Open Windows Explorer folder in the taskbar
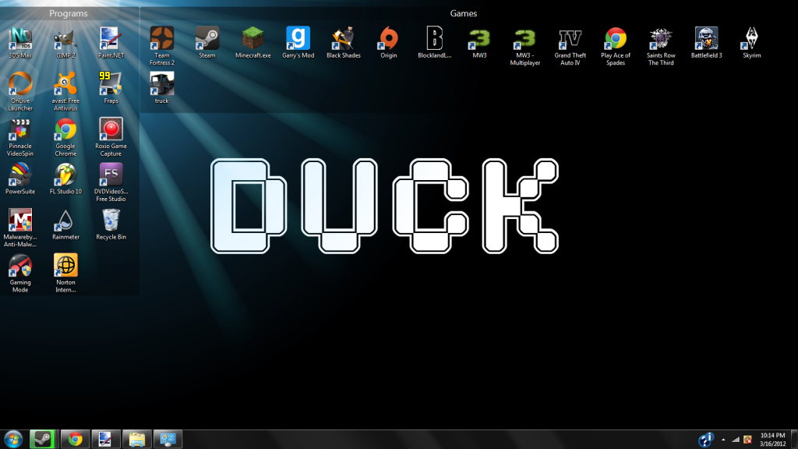 click(x=136, y=439)
